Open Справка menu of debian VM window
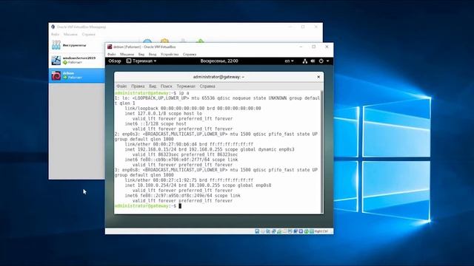This screenshot has width=474, height=266. click(190, 54)
